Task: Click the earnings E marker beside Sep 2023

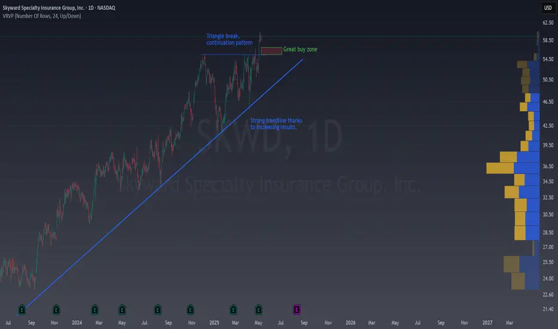Action: 22,309
